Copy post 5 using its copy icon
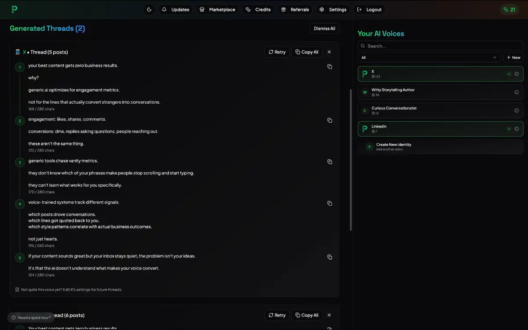Image resolution: width=528 pixels, height=330 pixels. [330, 257]
